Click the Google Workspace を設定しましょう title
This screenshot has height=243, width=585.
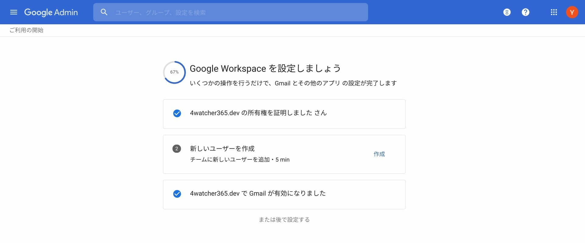[x=265, y=68]
